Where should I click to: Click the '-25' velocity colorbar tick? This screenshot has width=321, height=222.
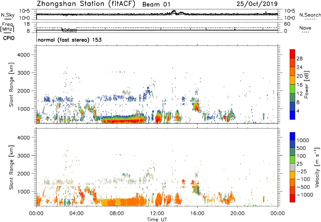pos(302,171)
